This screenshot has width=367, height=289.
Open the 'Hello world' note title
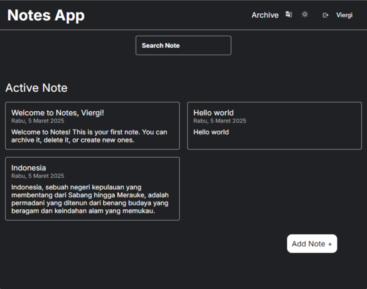tap(213, 112)
